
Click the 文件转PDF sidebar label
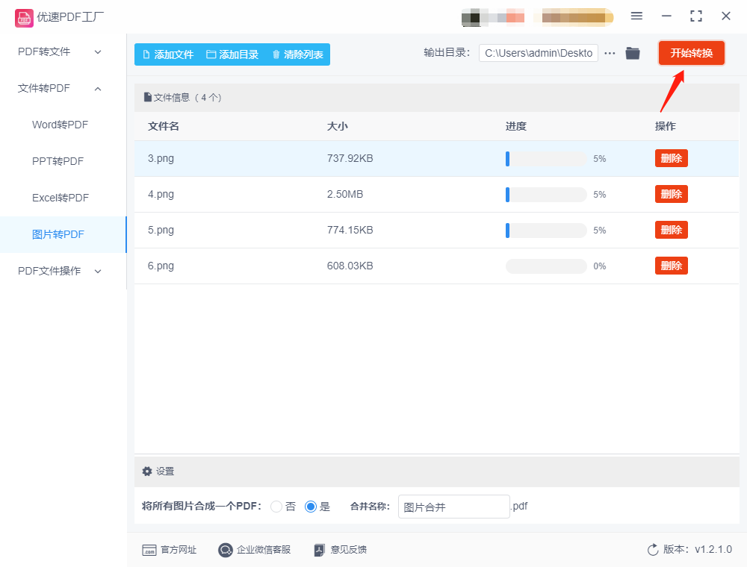pyautogui.click(x=44, y=89)
